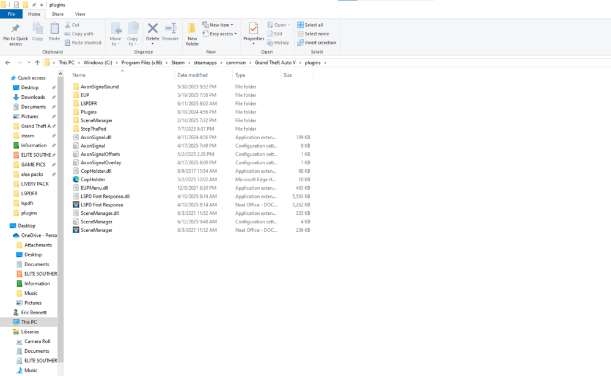Open the File tab
The height and width of the screenshot is (376, 611).
[x=11, y=14]
